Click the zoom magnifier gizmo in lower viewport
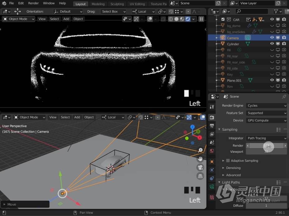Screen dimensions: 289x216 tap(200, 150)
